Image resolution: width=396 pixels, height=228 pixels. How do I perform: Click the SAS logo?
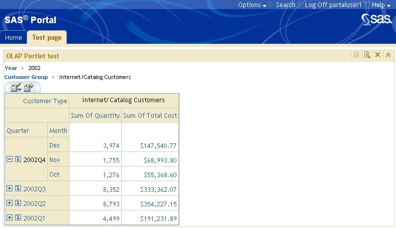[x=376, y=20]
